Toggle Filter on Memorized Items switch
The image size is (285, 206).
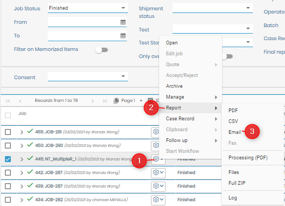click(102, 50)
